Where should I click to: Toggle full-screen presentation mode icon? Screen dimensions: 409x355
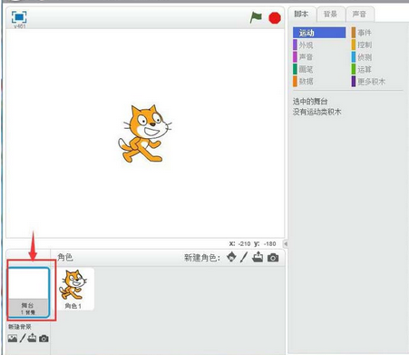[x=19, y=17]
